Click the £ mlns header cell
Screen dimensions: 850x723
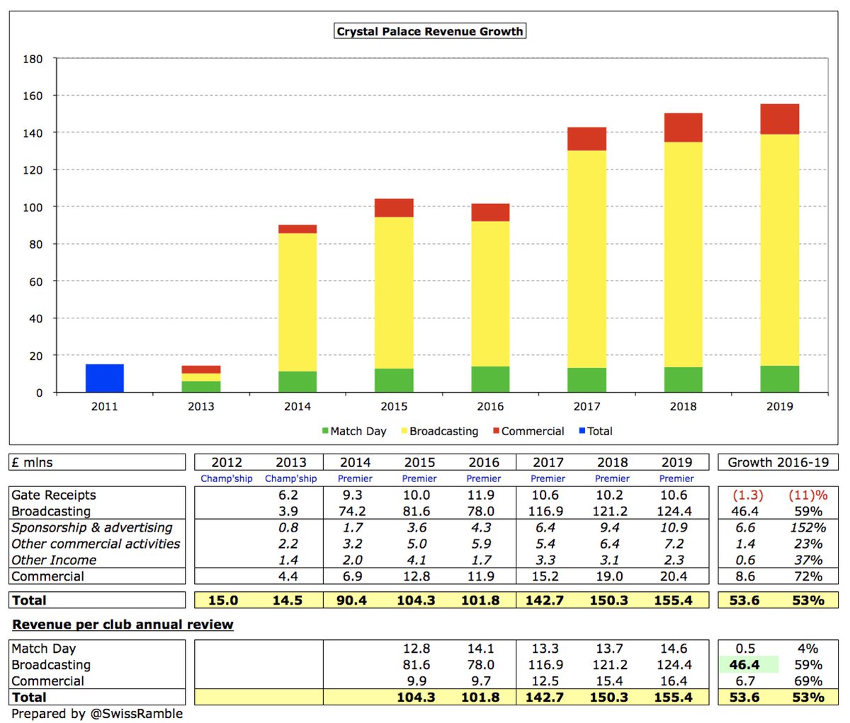(98, 462)
